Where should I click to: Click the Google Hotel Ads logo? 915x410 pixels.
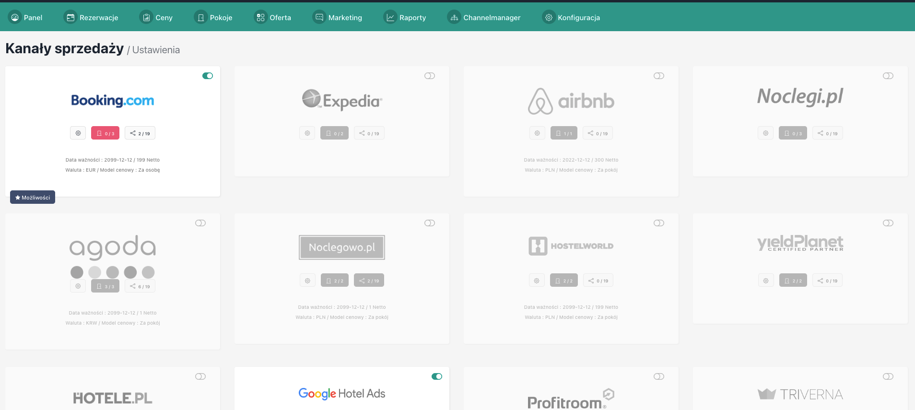pos(342,394)
